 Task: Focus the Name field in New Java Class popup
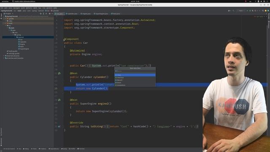[135, 71]
